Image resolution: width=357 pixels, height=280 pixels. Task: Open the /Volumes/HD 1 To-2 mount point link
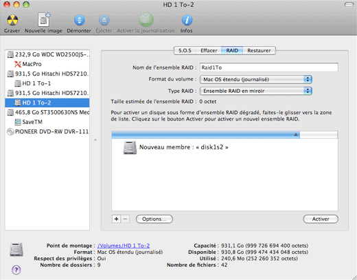coord(124,246)
